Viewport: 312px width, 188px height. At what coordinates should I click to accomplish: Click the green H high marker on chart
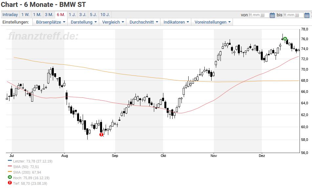tap(285, 39)
